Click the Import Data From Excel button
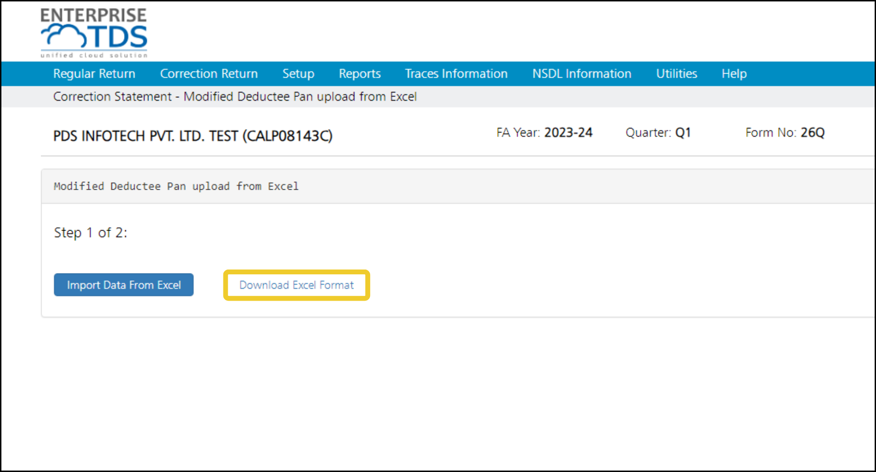Viewport: 876px width, 472px height. click(124, 285)
